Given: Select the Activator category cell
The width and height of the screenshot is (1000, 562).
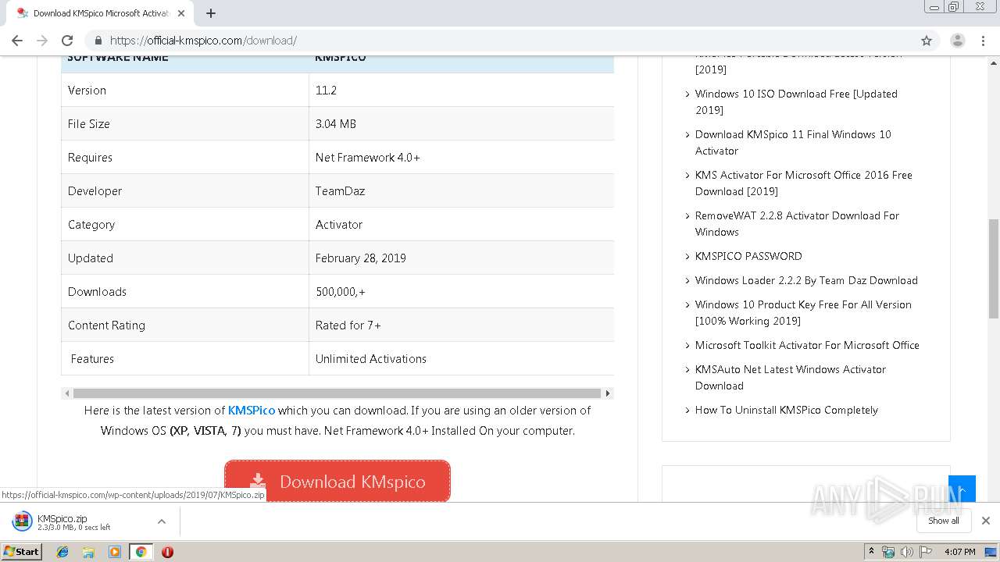Looking at the screenshot, I should [x=461, y=225].
